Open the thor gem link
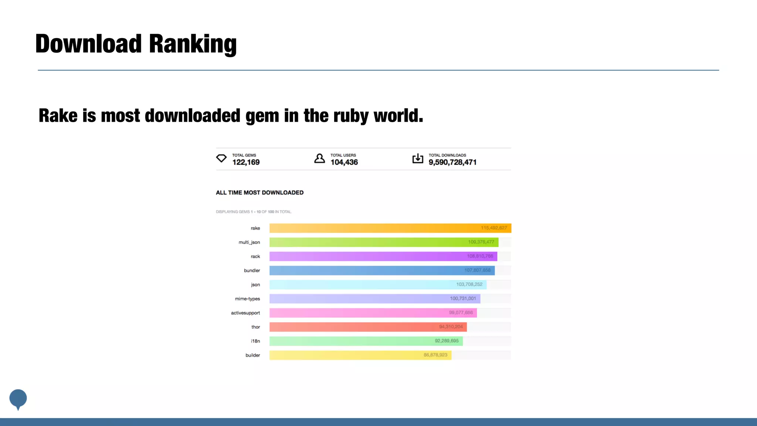 click(256, 327)
